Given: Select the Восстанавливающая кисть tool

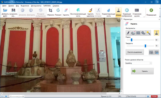Looking at the screenshot, I should [78, 12].
